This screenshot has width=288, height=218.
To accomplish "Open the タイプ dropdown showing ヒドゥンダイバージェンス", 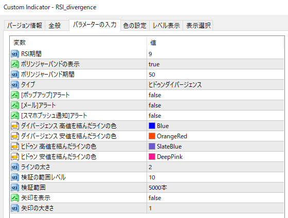I will click(215, 85).
